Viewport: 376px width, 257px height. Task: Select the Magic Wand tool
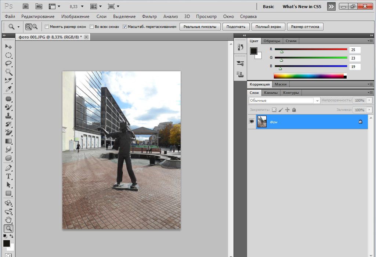(x=8, y=72)
